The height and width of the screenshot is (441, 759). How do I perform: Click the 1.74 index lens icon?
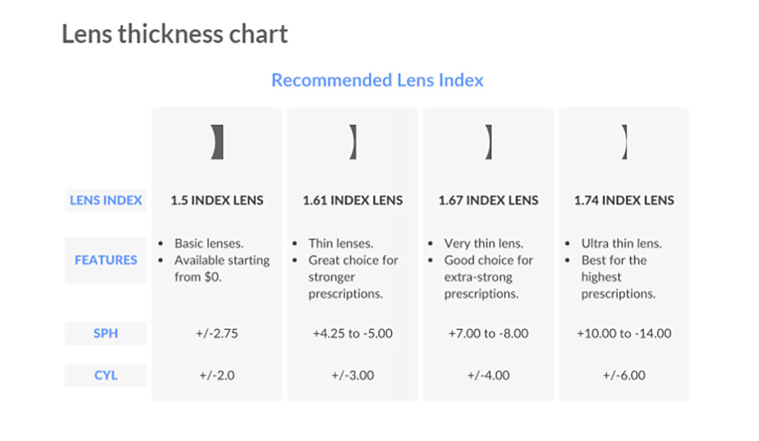pos(624,142)
